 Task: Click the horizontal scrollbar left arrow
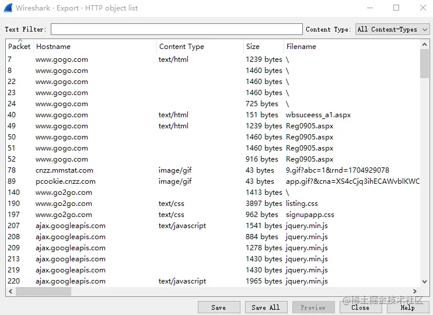[x=11, y=291]
